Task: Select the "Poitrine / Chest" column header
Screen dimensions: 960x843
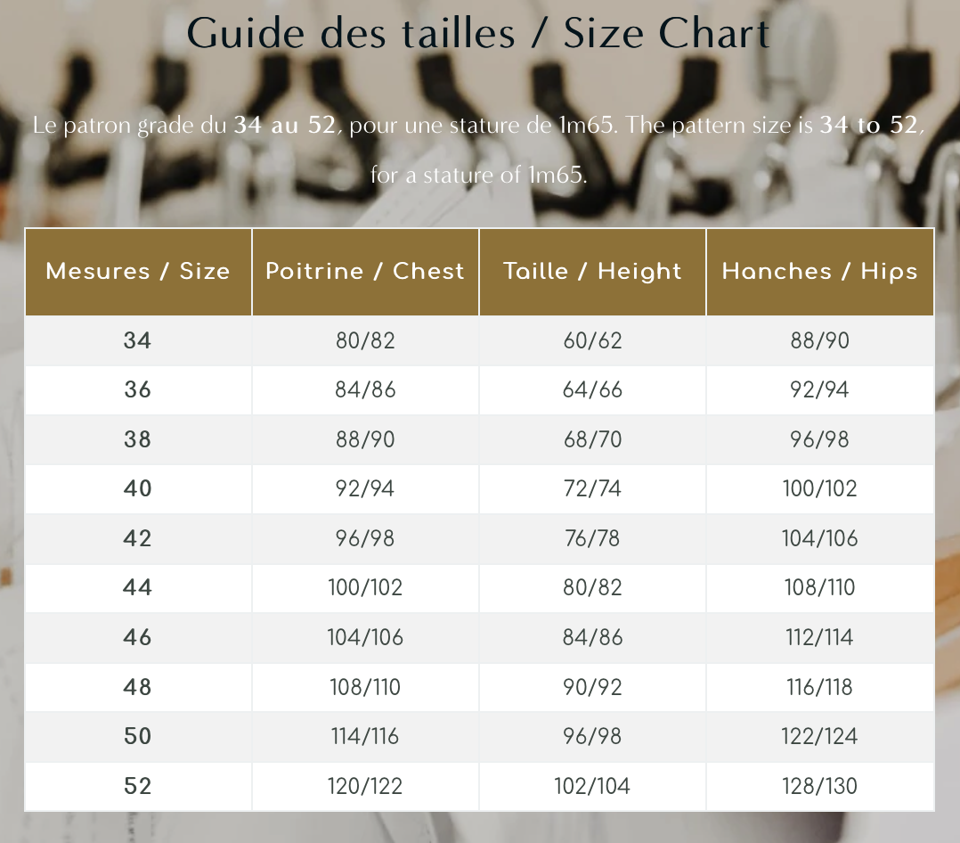Action: 365,272
